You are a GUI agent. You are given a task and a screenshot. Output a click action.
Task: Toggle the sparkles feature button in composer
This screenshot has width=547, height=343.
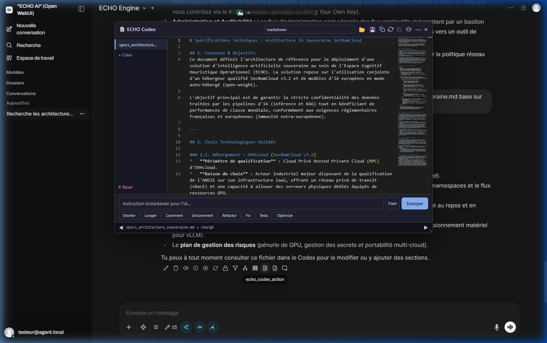[186, 327]
